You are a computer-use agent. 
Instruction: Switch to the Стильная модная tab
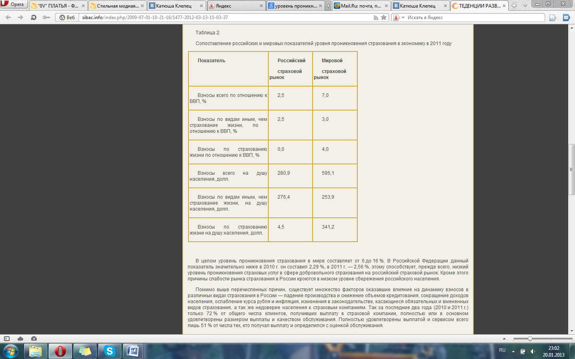118,6
